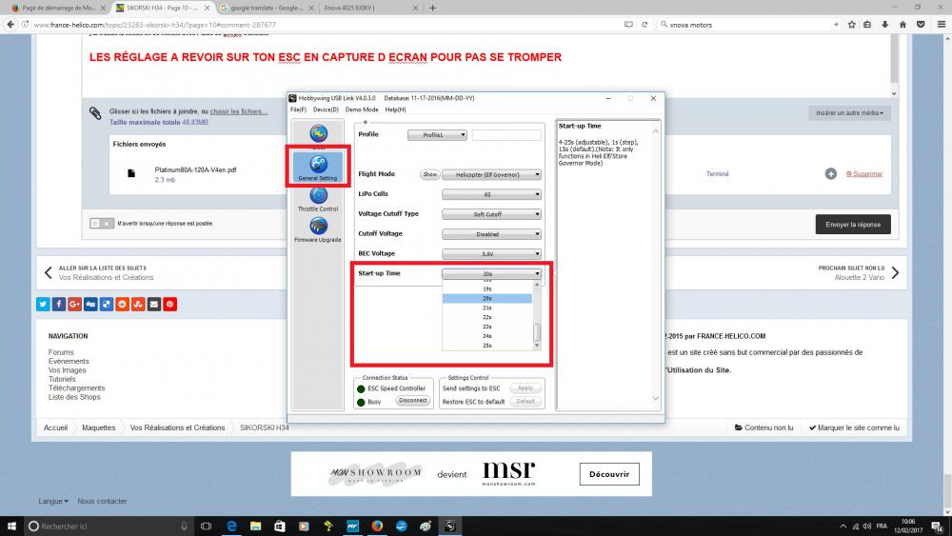Toggle the reply notification switch
Viewport: 952px width, 536px height.
pyautogui.click(x=102, y=224)
